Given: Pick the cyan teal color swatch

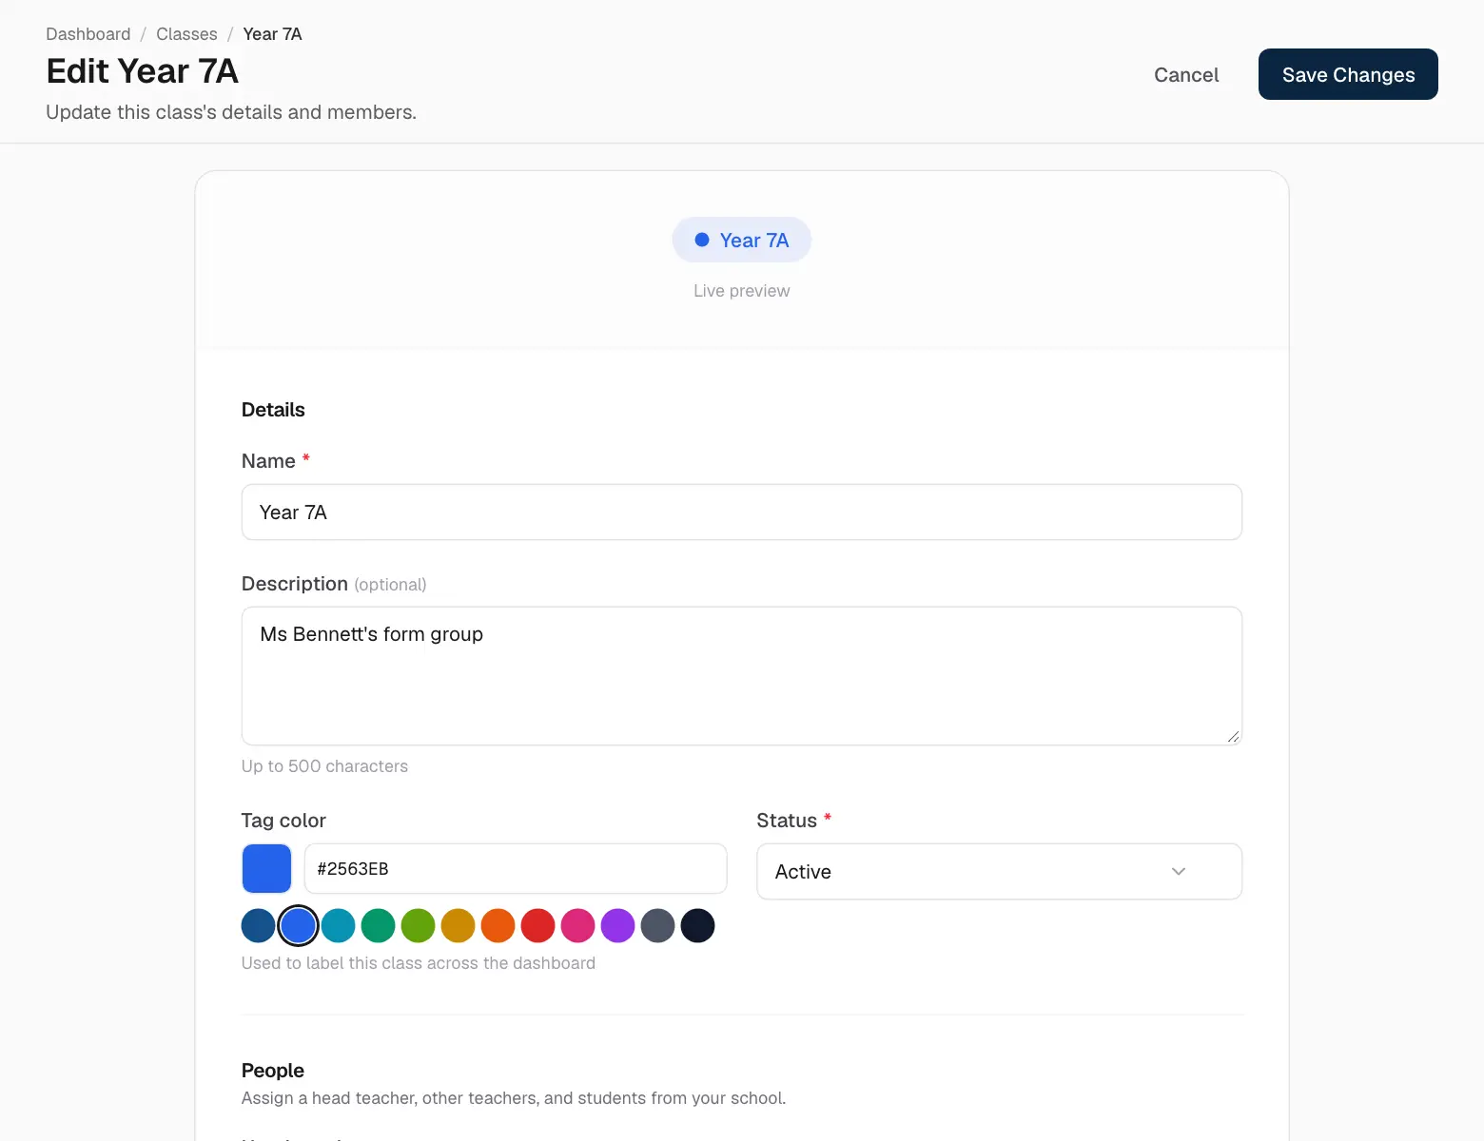Looking at the screenshot, I should tap(338, 925).
